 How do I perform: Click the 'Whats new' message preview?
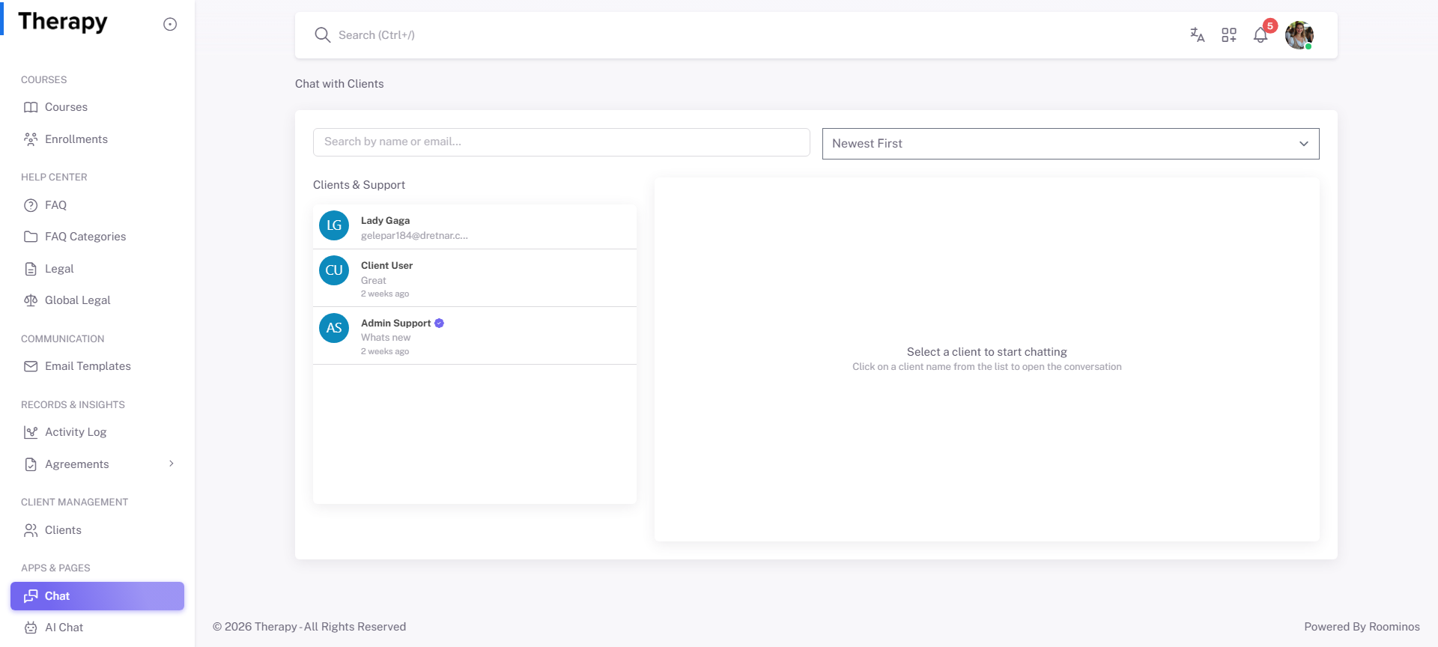point(386,338)
